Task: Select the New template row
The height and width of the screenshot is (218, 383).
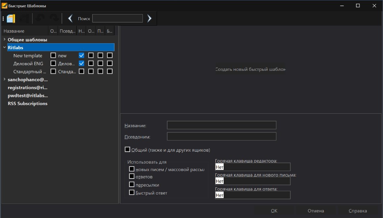Action: coord(28,56)
